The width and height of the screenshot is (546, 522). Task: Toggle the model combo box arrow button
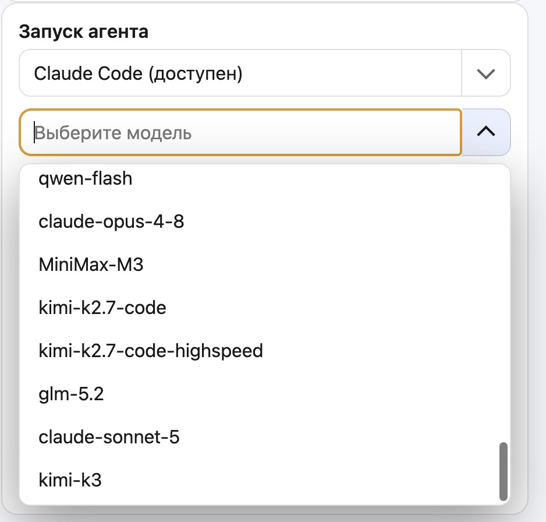[486, 132]
